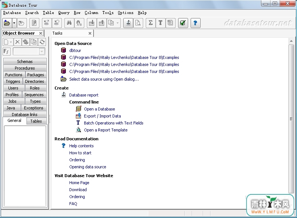Click the Export / Import Data link

tap(102, 116)
